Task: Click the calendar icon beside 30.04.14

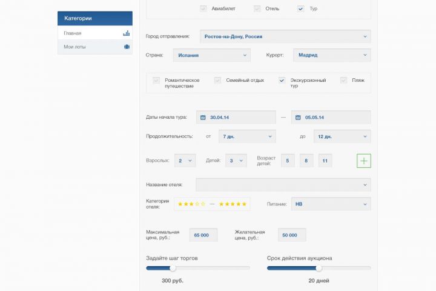Action: click(203, 118)
